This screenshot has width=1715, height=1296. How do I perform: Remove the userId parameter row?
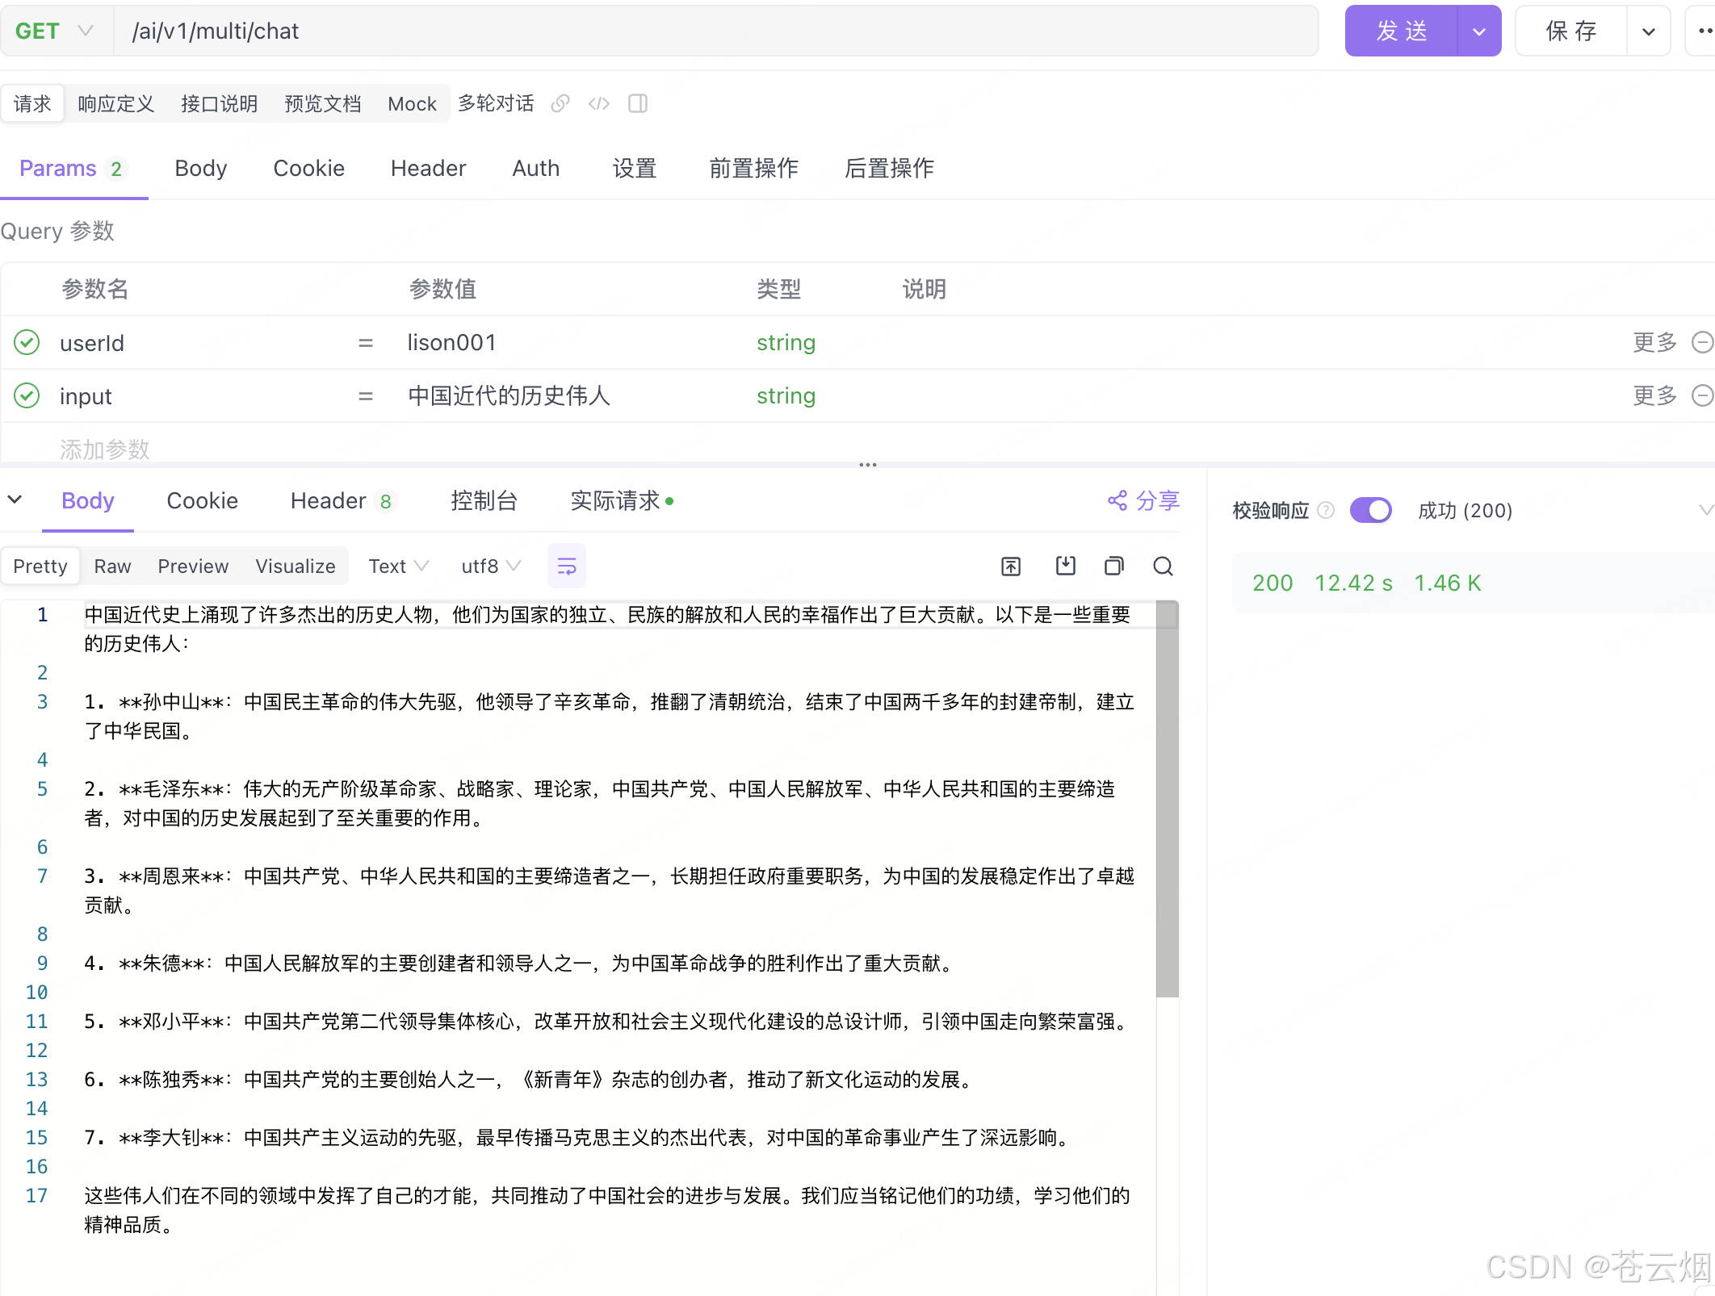[x=1702, y=342]
